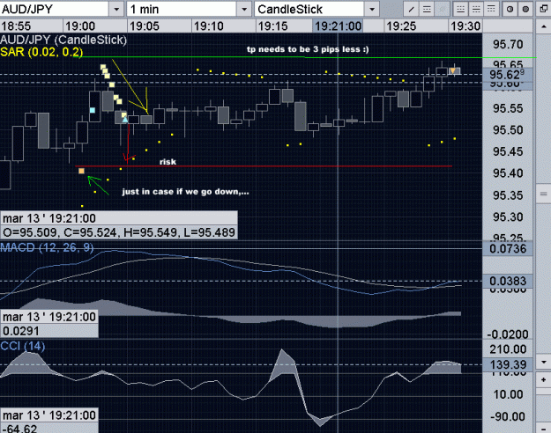Image resolution: width=551 pixels, height=433 pixels.
Task: Click the horizontal lines study tool icon
Action: [x=427, y=10]
